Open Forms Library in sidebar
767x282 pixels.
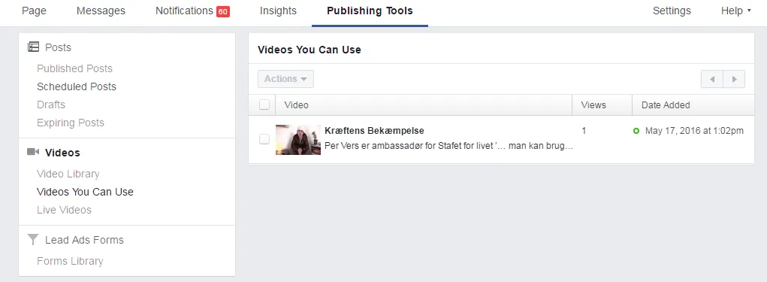pyautogui.click(x=70, y=261)
